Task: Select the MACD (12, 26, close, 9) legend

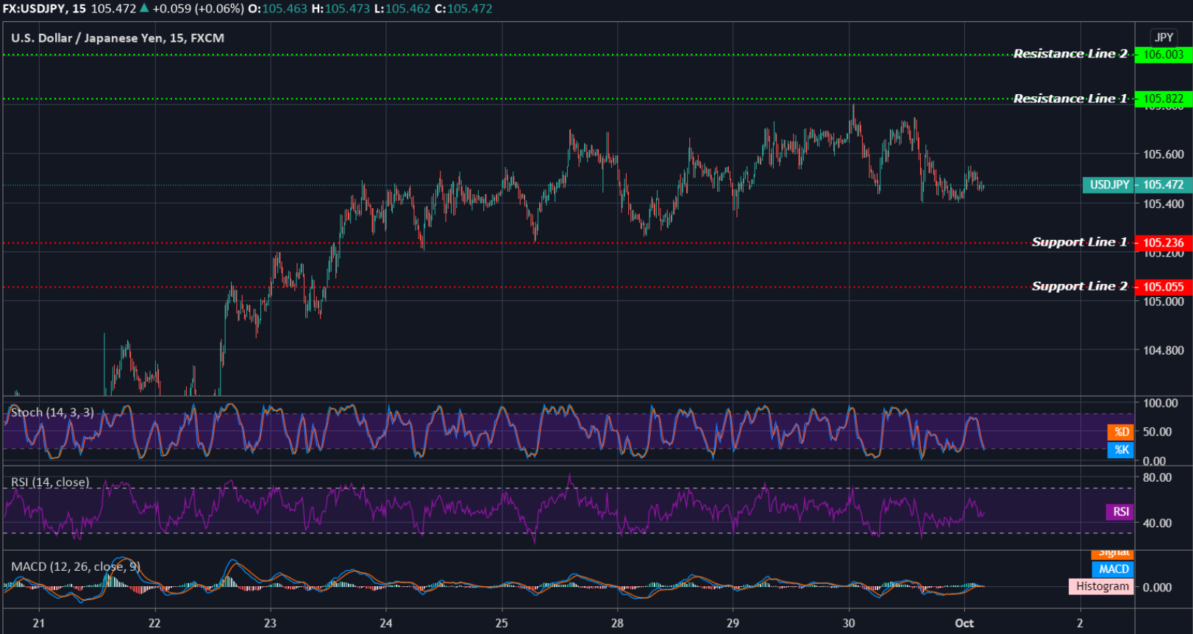Action: tap(76, 566)
